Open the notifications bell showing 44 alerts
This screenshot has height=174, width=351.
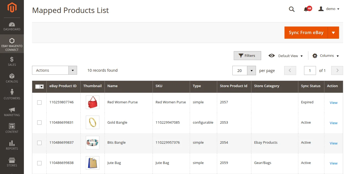coord(306,9)
